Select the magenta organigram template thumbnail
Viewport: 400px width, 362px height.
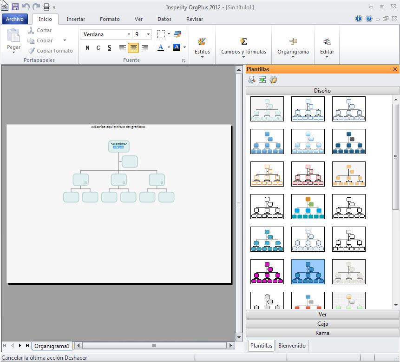(x=267, y=272)
